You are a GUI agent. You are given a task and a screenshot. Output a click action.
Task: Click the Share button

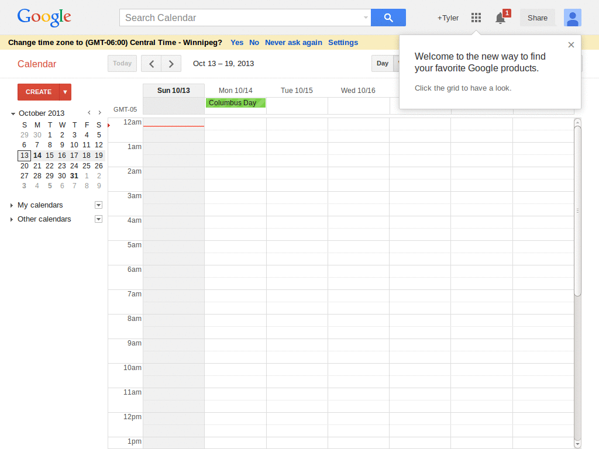(x=538, y=18)
